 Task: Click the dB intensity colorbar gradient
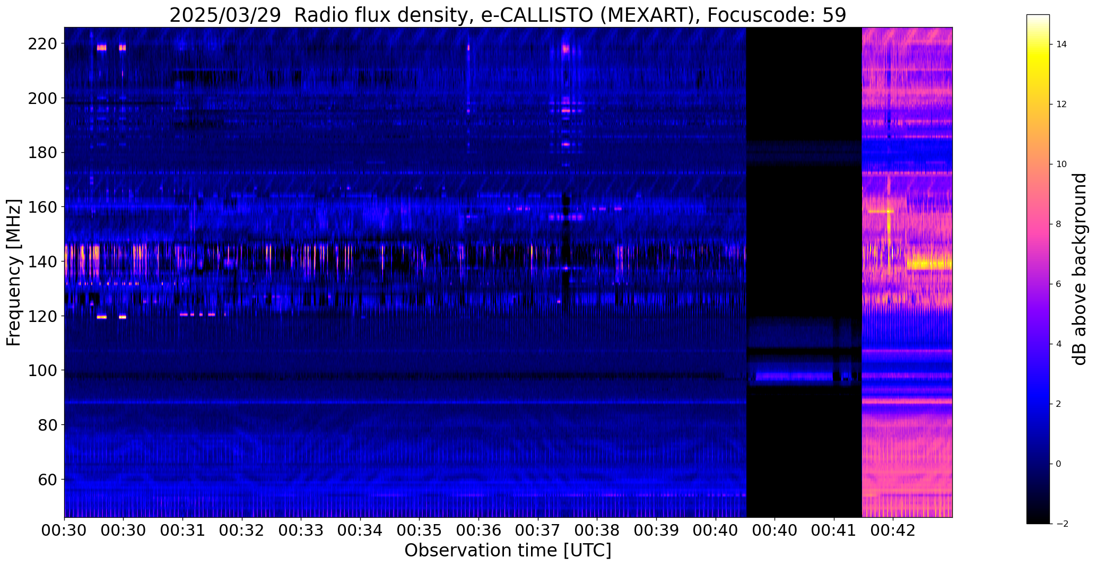[x=1038, y=269]
